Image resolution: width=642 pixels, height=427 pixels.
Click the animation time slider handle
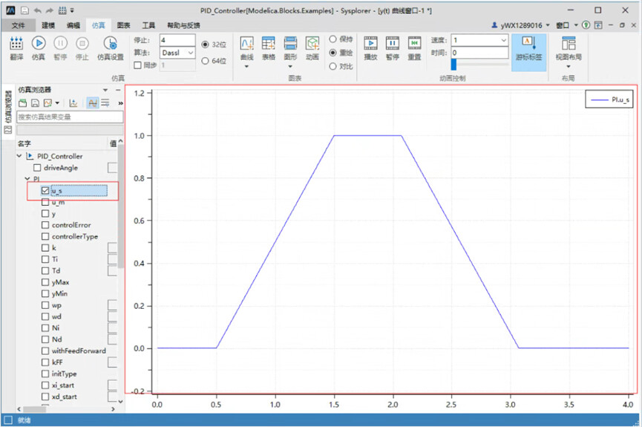pos(453,65)
